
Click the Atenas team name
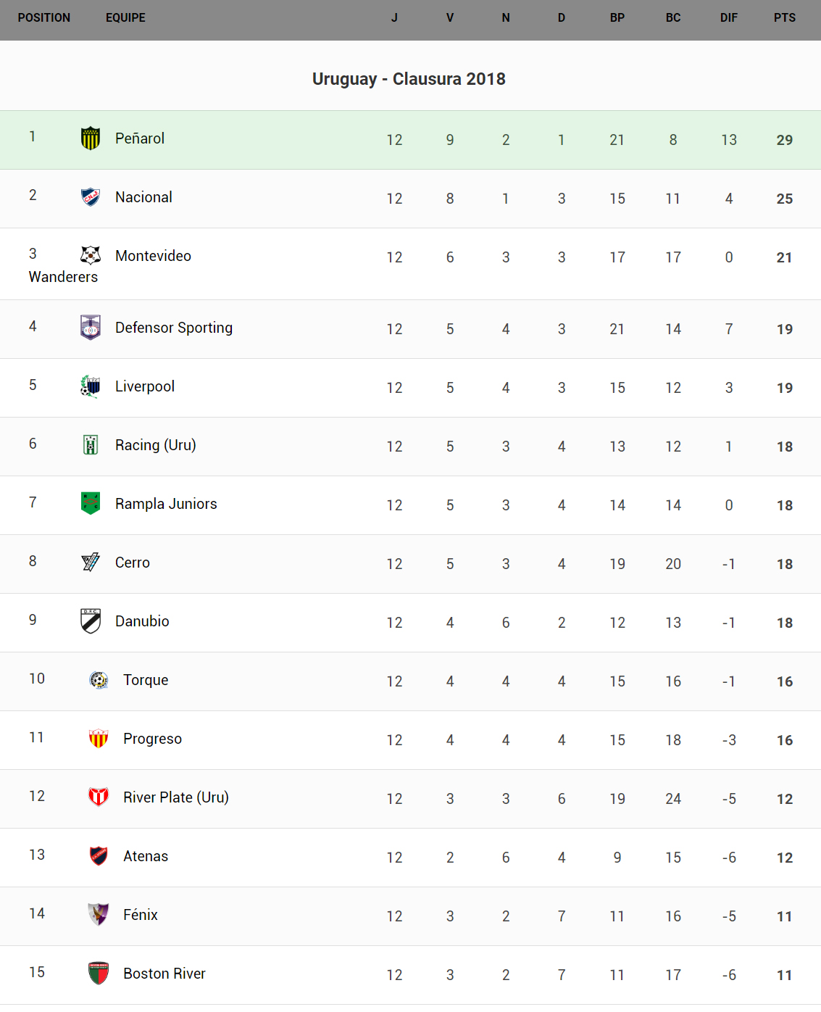tap(146, 856)
